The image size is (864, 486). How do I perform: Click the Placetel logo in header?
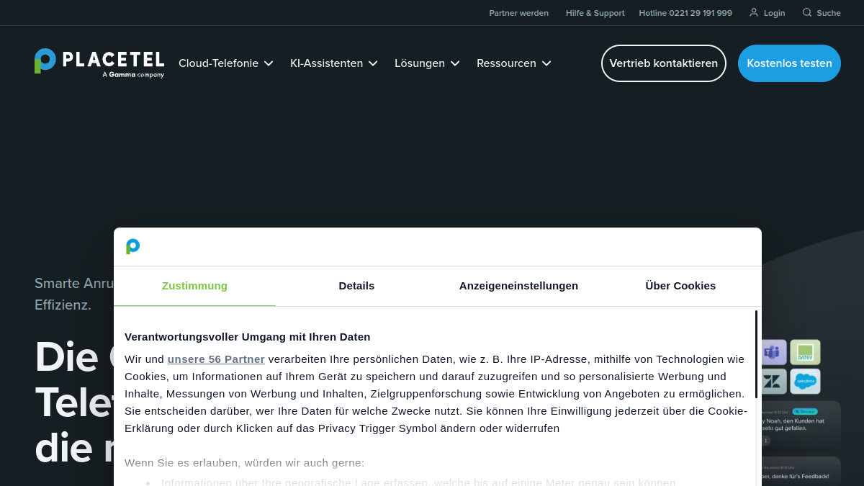(x=99, y=63)
